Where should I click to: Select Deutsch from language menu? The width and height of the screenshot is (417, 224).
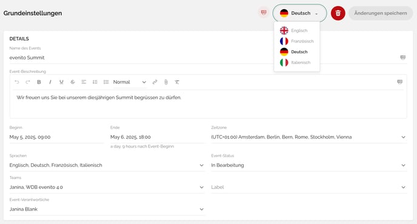297,52
